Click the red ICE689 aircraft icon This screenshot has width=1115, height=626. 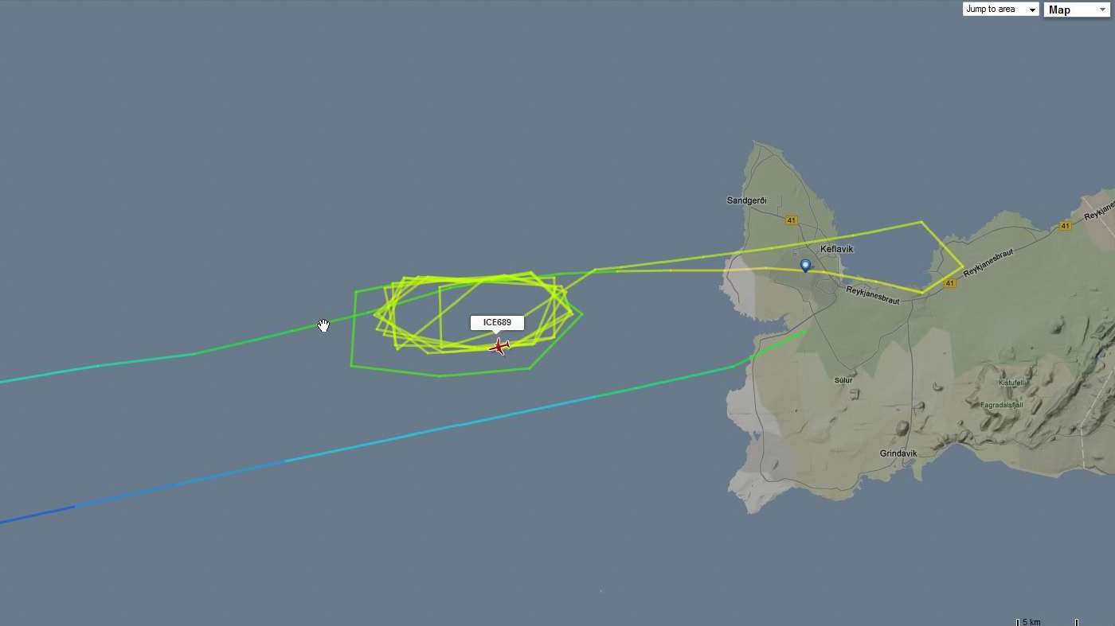499,347
